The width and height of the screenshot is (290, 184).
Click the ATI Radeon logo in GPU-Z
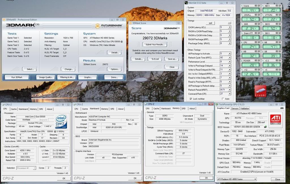coord(275,119)
